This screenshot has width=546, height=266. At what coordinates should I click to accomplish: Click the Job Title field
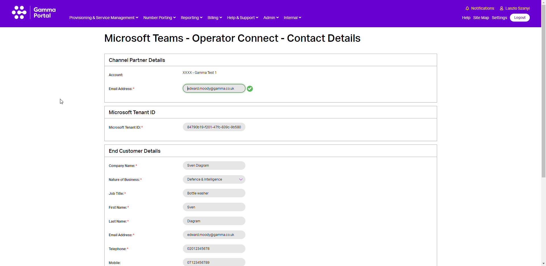(214, 193)
